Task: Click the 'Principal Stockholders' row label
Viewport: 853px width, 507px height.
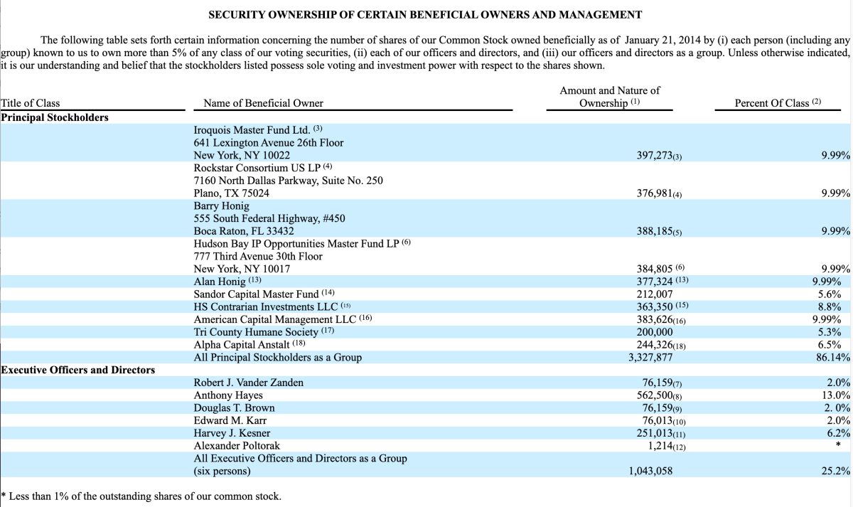Action: [55, 117]
